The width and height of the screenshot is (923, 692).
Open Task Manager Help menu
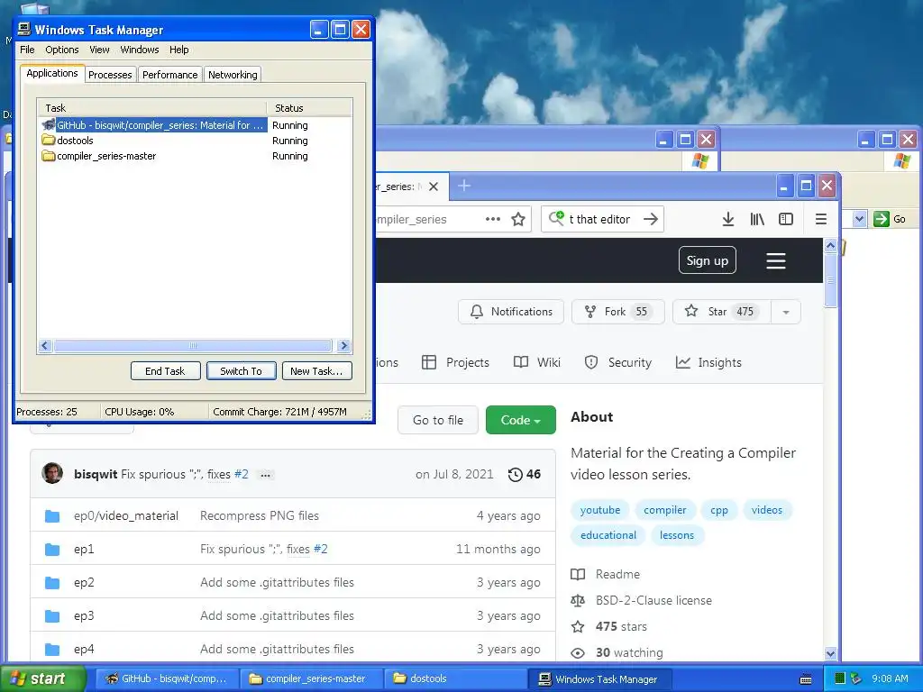click(x=179, y=50)
